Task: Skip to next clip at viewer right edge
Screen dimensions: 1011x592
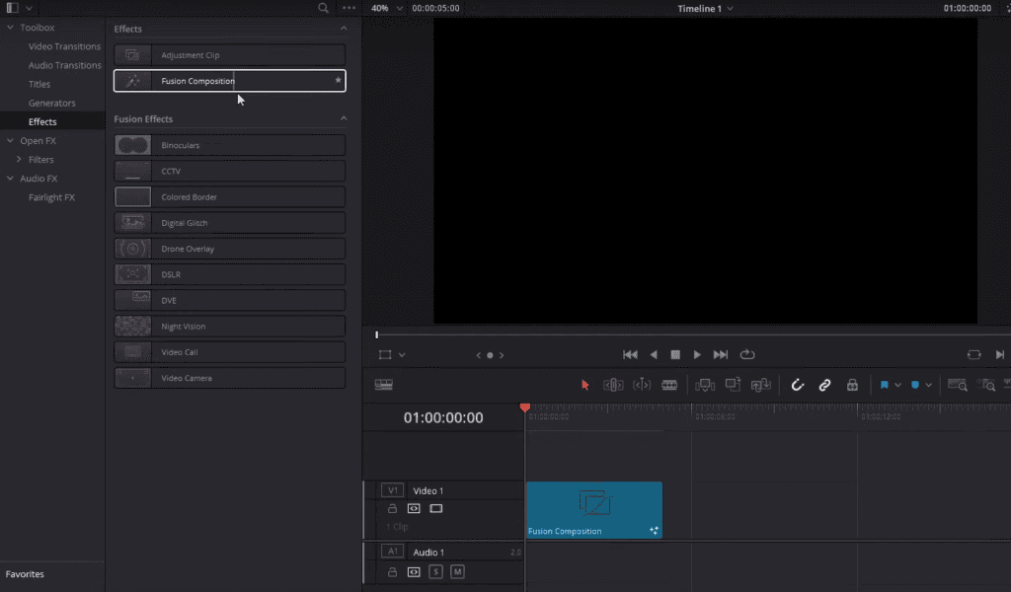Action: 999,355
